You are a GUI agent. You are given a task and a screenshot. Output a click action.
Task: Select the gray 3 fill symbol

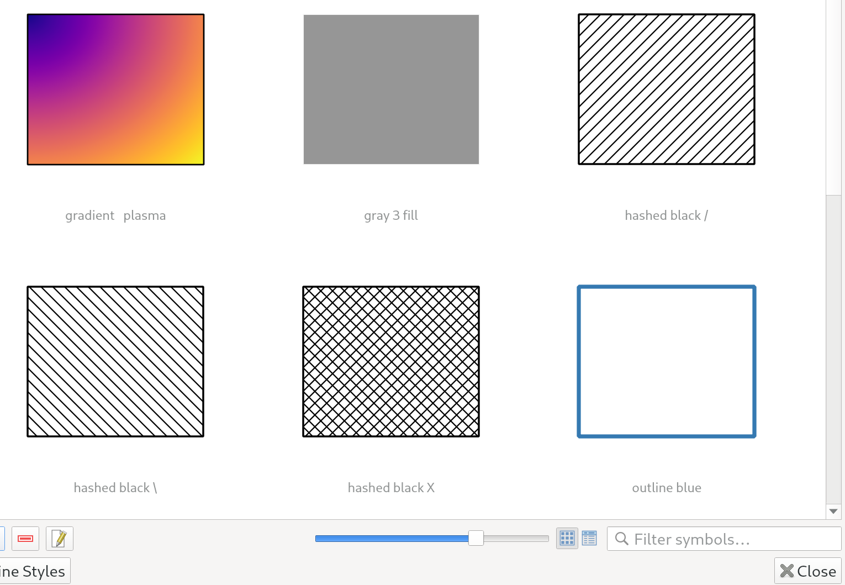coord(391,89)
